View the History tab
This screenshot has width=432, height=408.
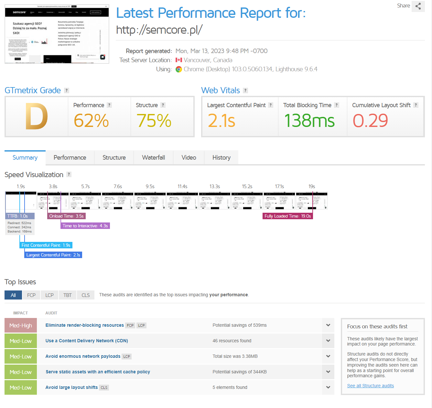coord(221,158)
